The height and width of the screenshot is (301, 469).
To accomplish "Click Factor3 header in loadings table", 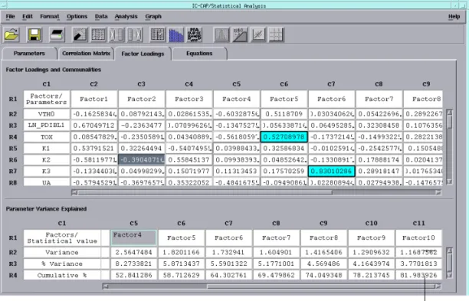I will (x=189, y=99).
